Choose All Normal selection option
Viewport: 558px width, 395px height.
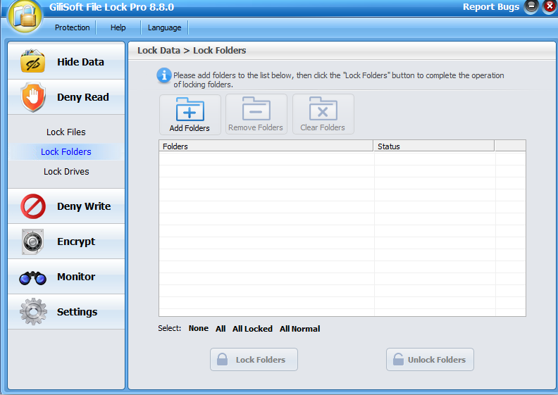299,329
